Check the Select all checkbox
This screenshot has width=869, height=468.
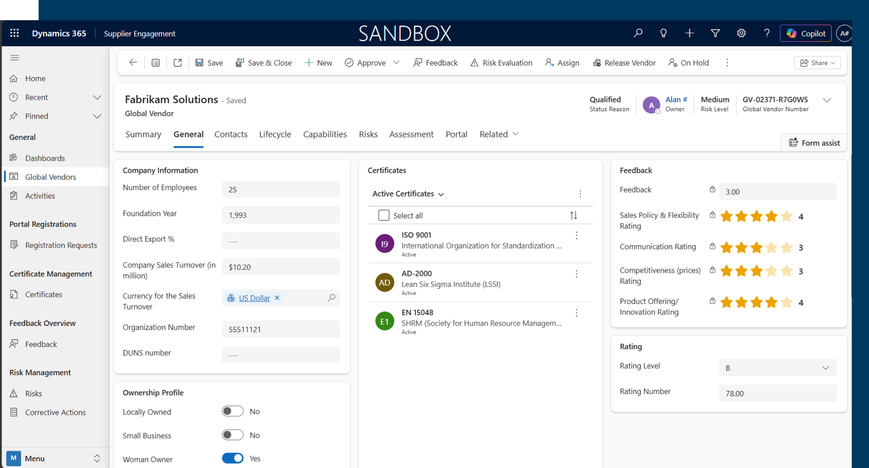[384, 215]
